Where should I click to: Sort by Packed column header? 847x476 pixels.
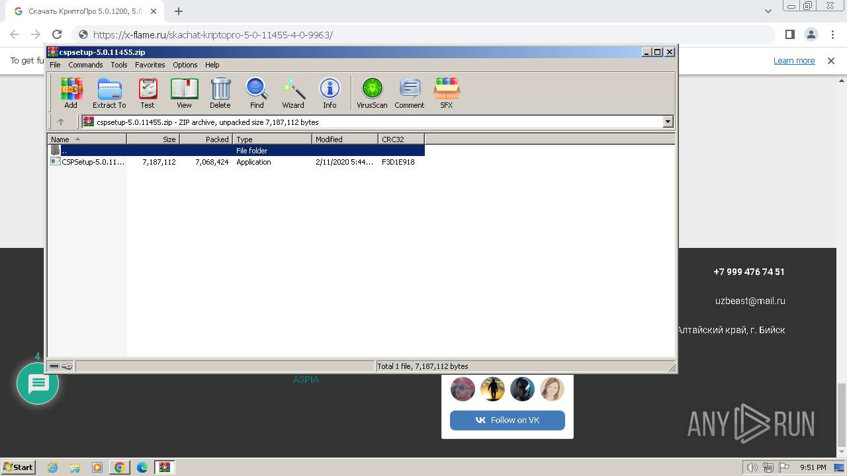[206, 139]
